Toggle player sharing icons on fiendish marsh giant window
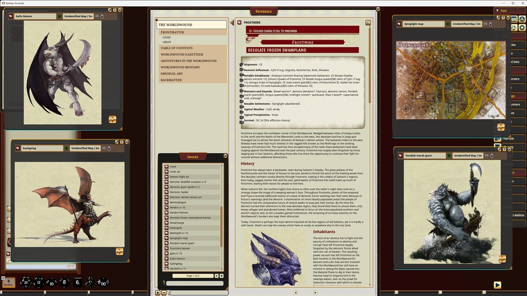 pyautogui.click(x=487, y=156)
